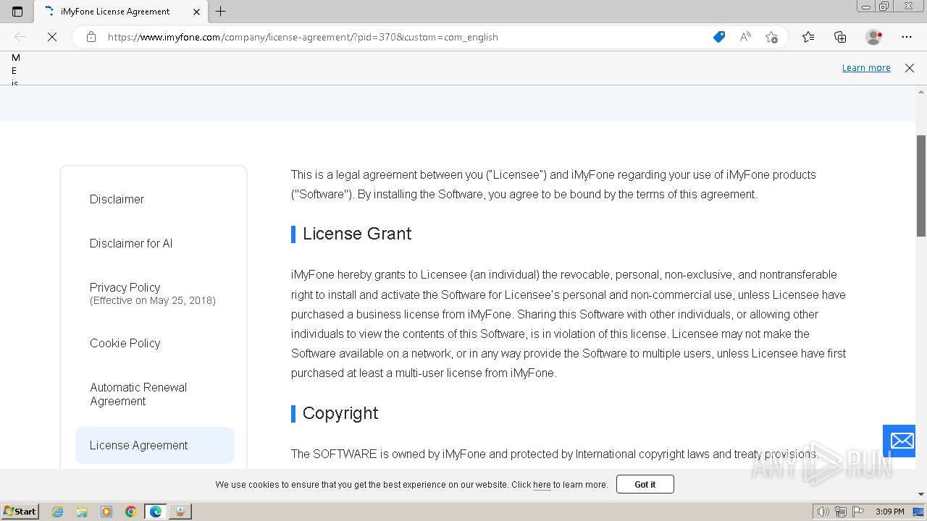
Task: Open the Windows Start menu
Action: (20, 512)
